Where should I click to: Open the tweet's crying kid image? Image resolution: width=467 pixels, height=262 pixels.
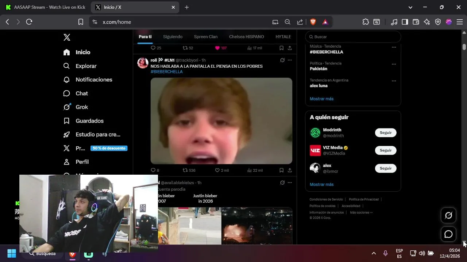(x=221, y=121)
